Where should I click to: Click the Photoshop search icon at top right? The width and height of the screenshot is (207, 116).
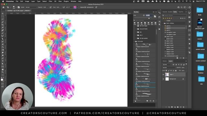[181, 7]
